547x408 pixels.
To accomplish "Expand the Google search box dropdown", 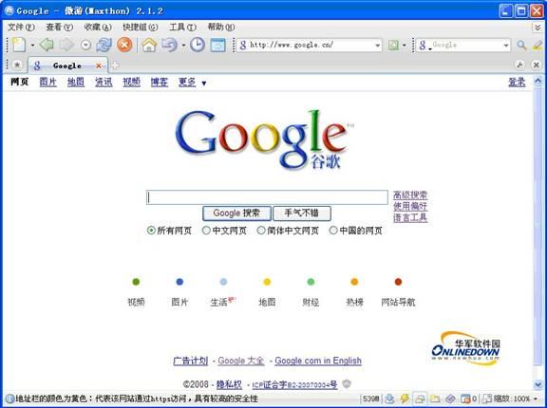I will (506, 46).
